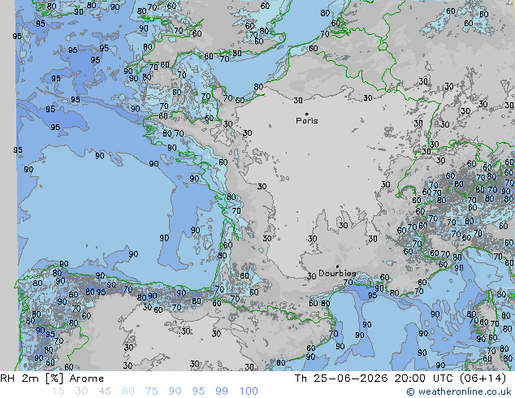Click legend value 90 in the scale
Viewport: 515px width, 398px height.
click(x=175, y=392)
